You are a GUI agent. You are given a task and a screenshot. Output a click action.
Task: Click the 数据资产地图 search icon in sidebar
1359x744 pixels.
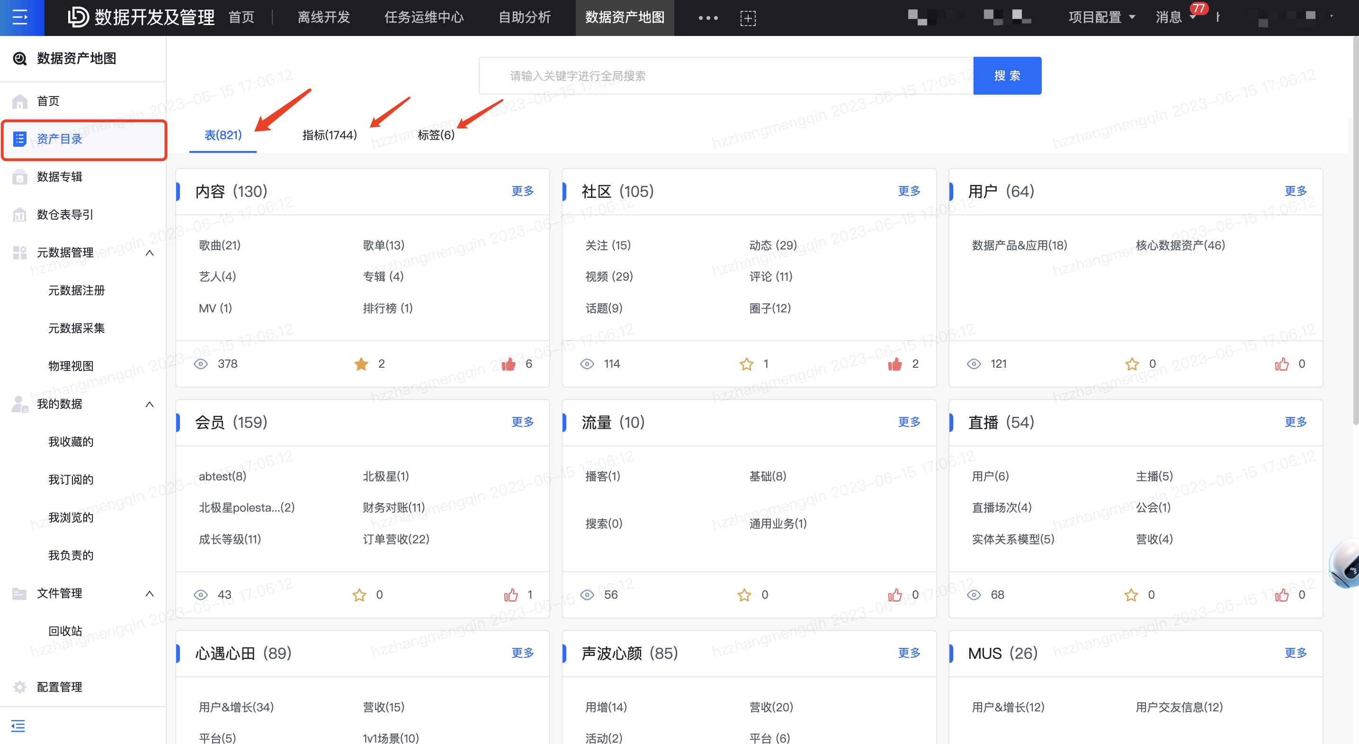tap(20, 59)
